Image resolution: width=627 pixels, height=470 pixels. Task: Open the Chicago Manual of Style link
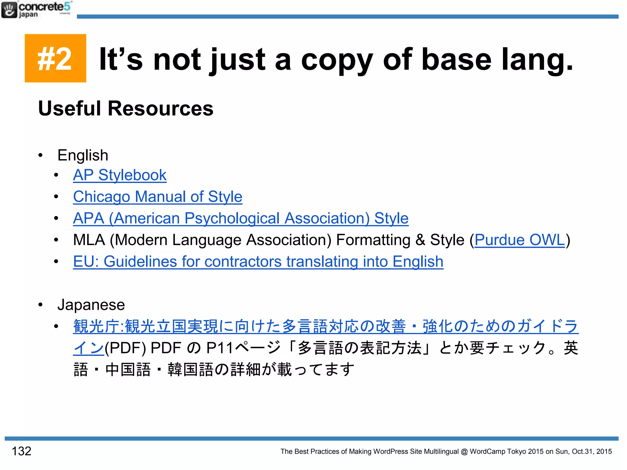158,197
